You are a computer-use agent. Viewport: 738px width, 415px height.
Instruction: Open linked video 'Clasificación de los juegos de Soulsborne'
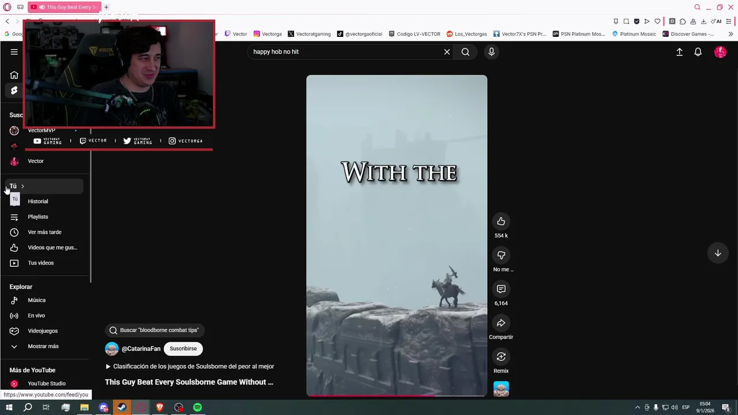pyautogui.click(x=190, y=367)
